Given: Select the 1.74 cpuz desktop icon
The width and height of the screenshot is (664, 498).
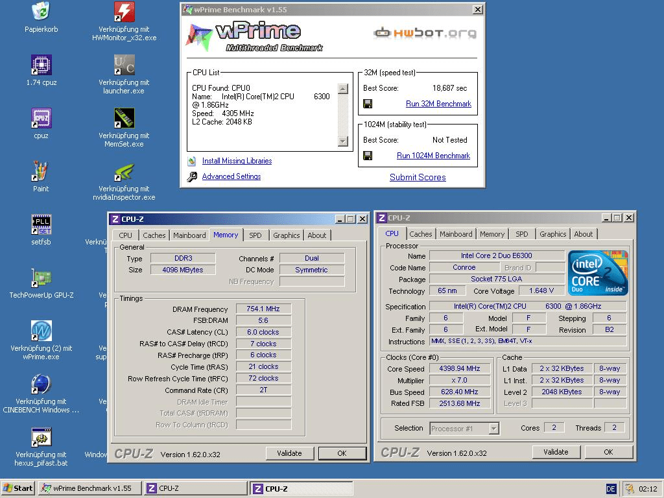Looking at the screenshot, I should click(x=41, y=65).
